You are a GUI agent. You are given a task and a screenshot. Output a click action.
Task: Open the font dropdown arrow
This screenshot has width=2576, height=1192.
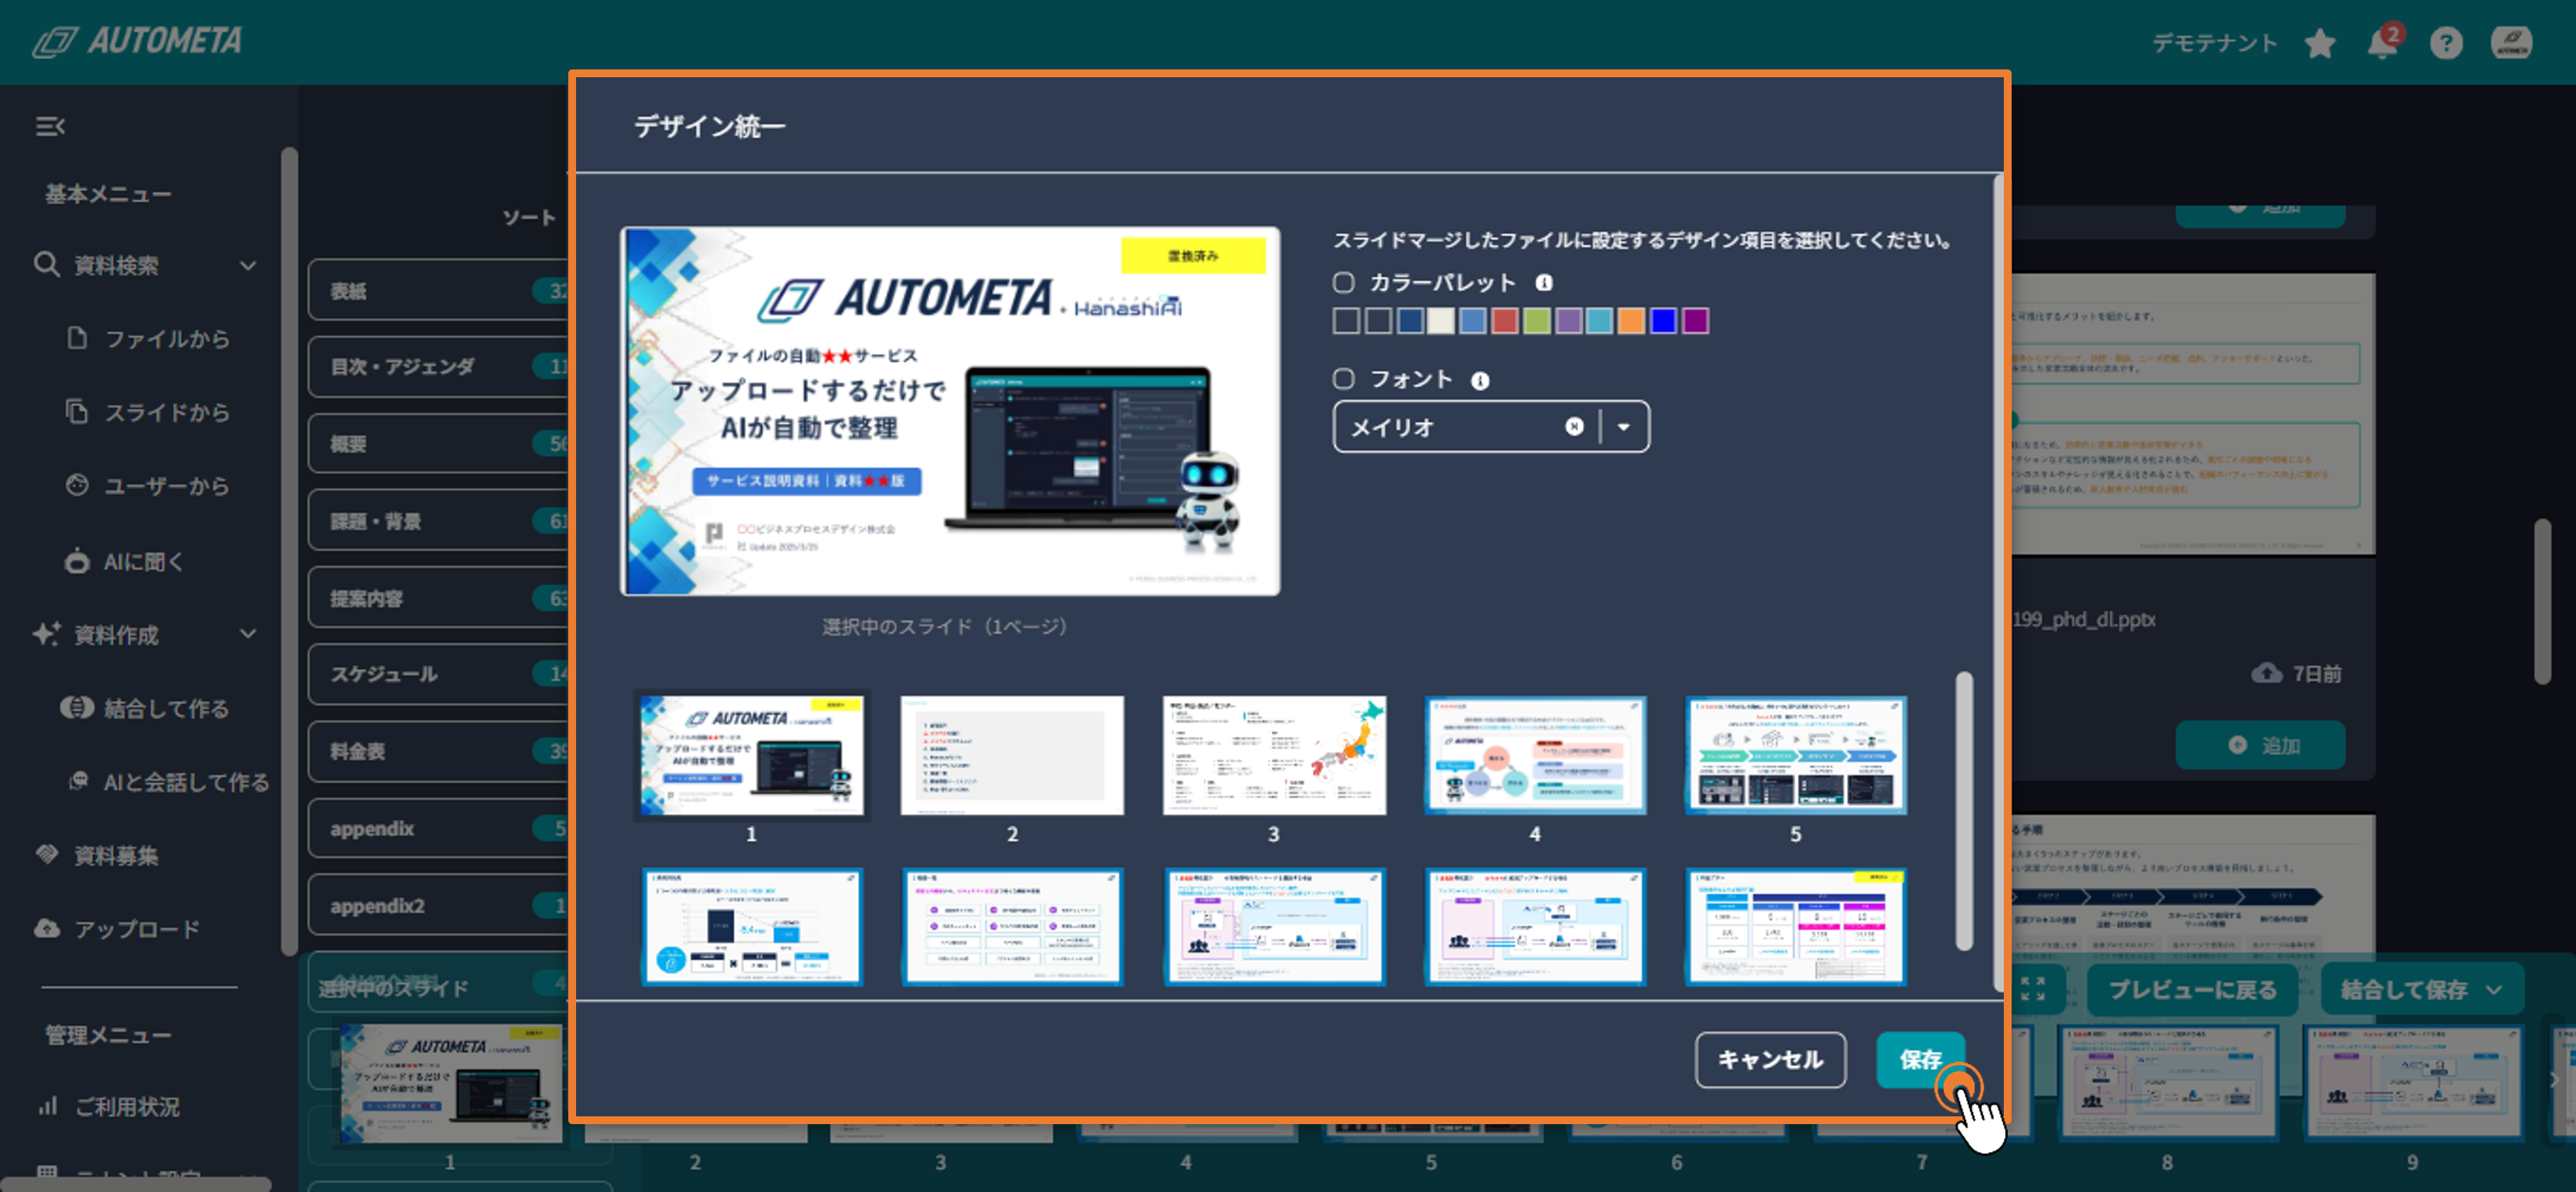1624,427
